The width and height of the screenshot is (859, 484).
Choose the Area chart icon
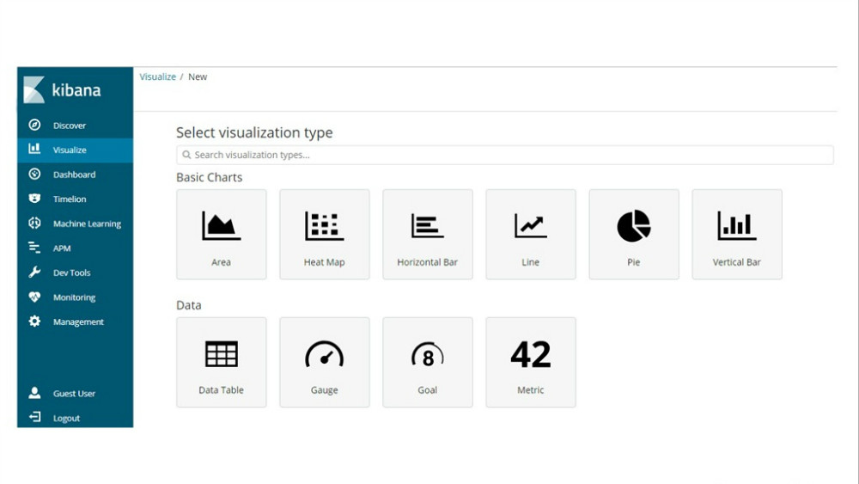pyautogui.click(x=222, y=226)
